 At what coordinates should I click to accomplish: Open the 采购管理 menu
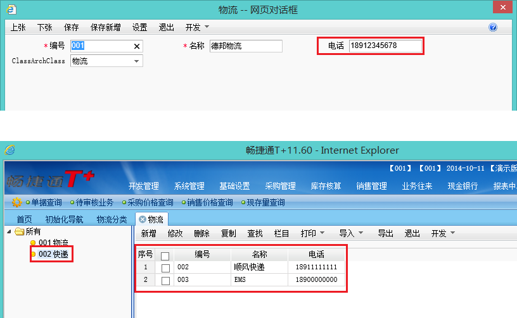(x=280, y=186)
